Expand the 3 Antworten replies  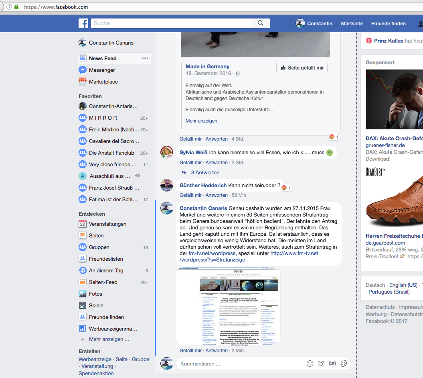coord(205,172)
